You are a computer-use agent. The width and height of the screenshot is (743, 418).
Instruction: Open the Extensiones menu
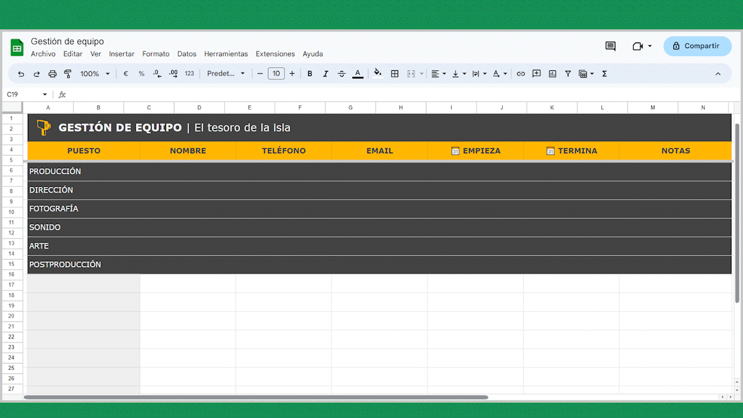point(275,54)
